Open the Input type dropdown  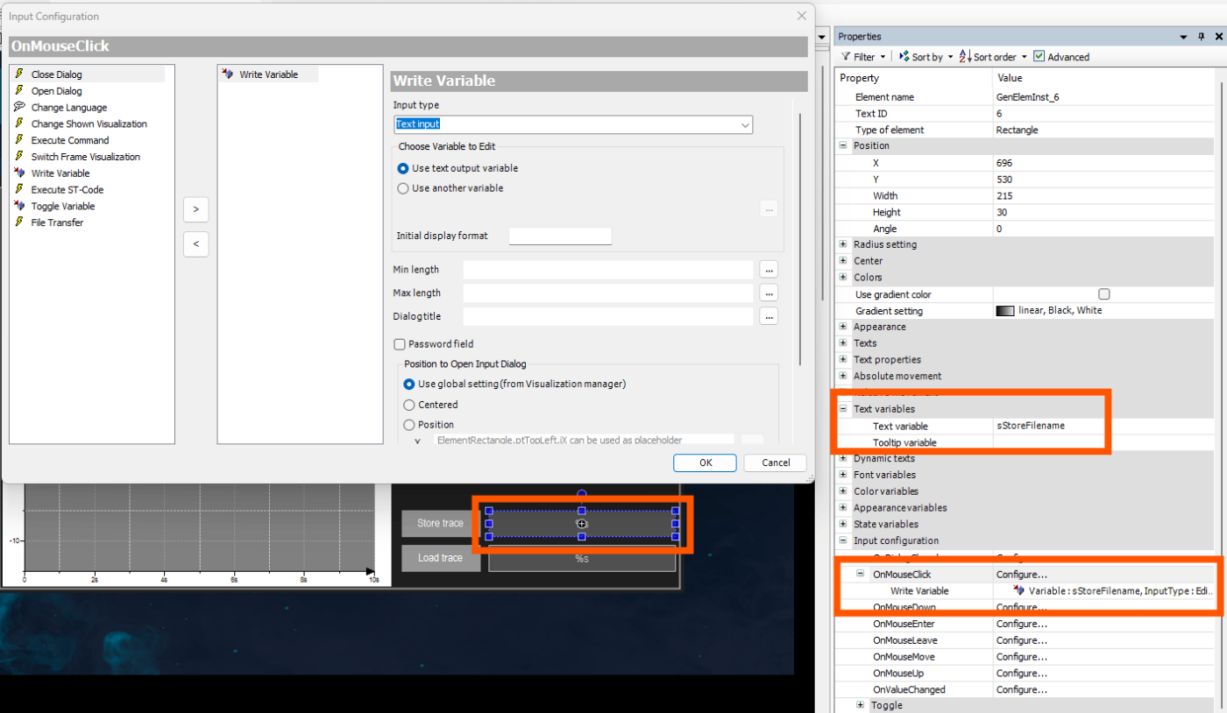(746, 125)
